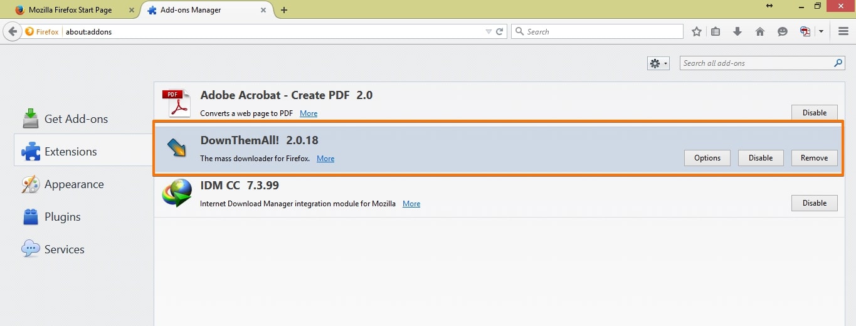The image size is (856, 326).
Task: Expand the URL bar history dropdown
Action: click(x=489, y=31)
